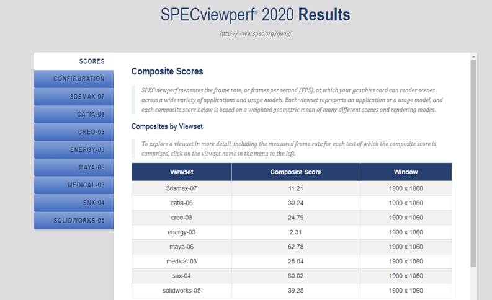Click the medical-03 table cell
492x300 pixels.
[x=182, y=261]
